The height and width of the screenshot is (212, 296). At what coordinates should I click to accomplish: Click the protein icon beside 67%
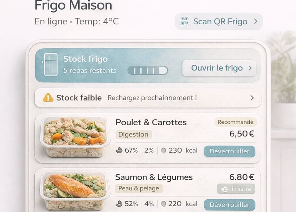click(x=119, y=150)
